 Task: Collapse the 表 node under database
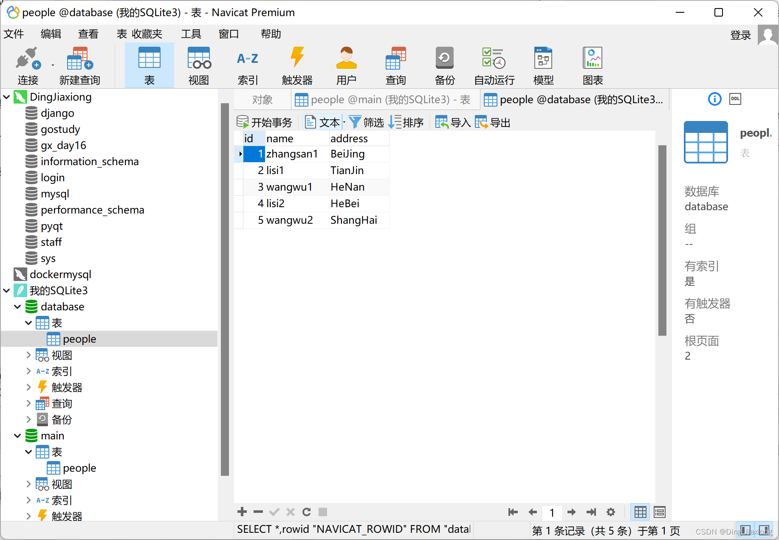coord(28,323)
